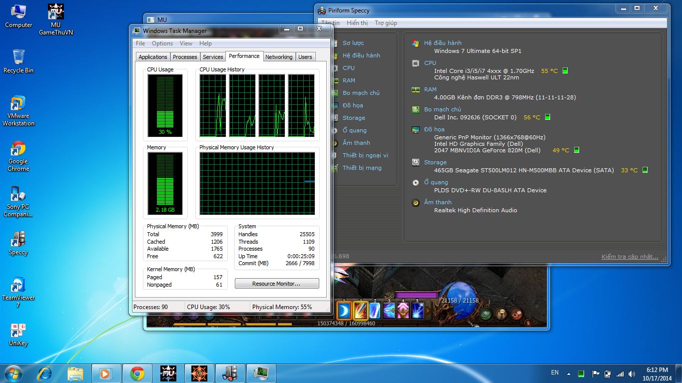Click the purple gauge bar in MU

pos(417,295)
